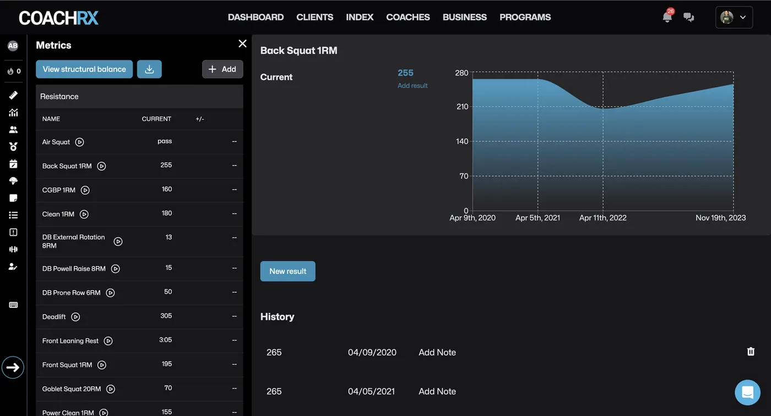Open the chart analytics icon in sidebar
The height and width of the screenshot is (416, 771).
pos(13,113)
